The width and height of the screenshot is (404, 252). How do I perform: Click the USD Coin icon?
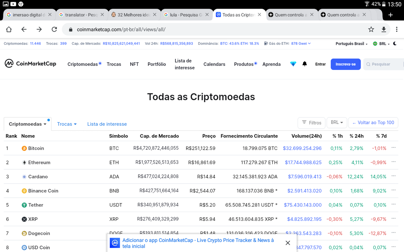(x=24, y=247)
